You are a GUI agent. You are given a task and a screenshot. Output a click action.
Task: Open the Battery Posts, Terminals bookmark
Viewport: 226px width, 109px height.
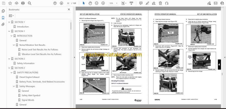[x=42, y=82]
